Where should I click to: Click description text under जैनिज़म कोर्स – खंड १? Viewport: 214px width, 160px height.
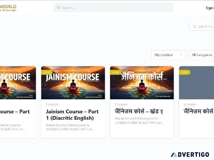click(x=139, y=121)
